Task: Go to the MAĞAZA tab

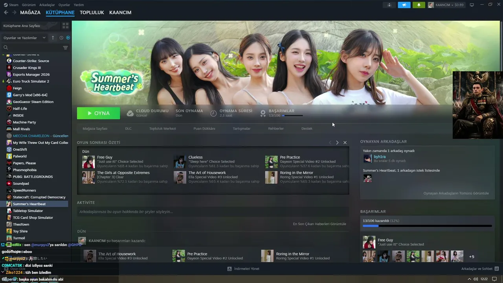Action: click(30, 13)
